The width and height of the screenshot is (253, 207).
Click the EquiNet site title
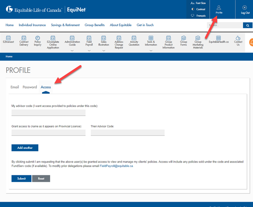(x=77, y=9)
